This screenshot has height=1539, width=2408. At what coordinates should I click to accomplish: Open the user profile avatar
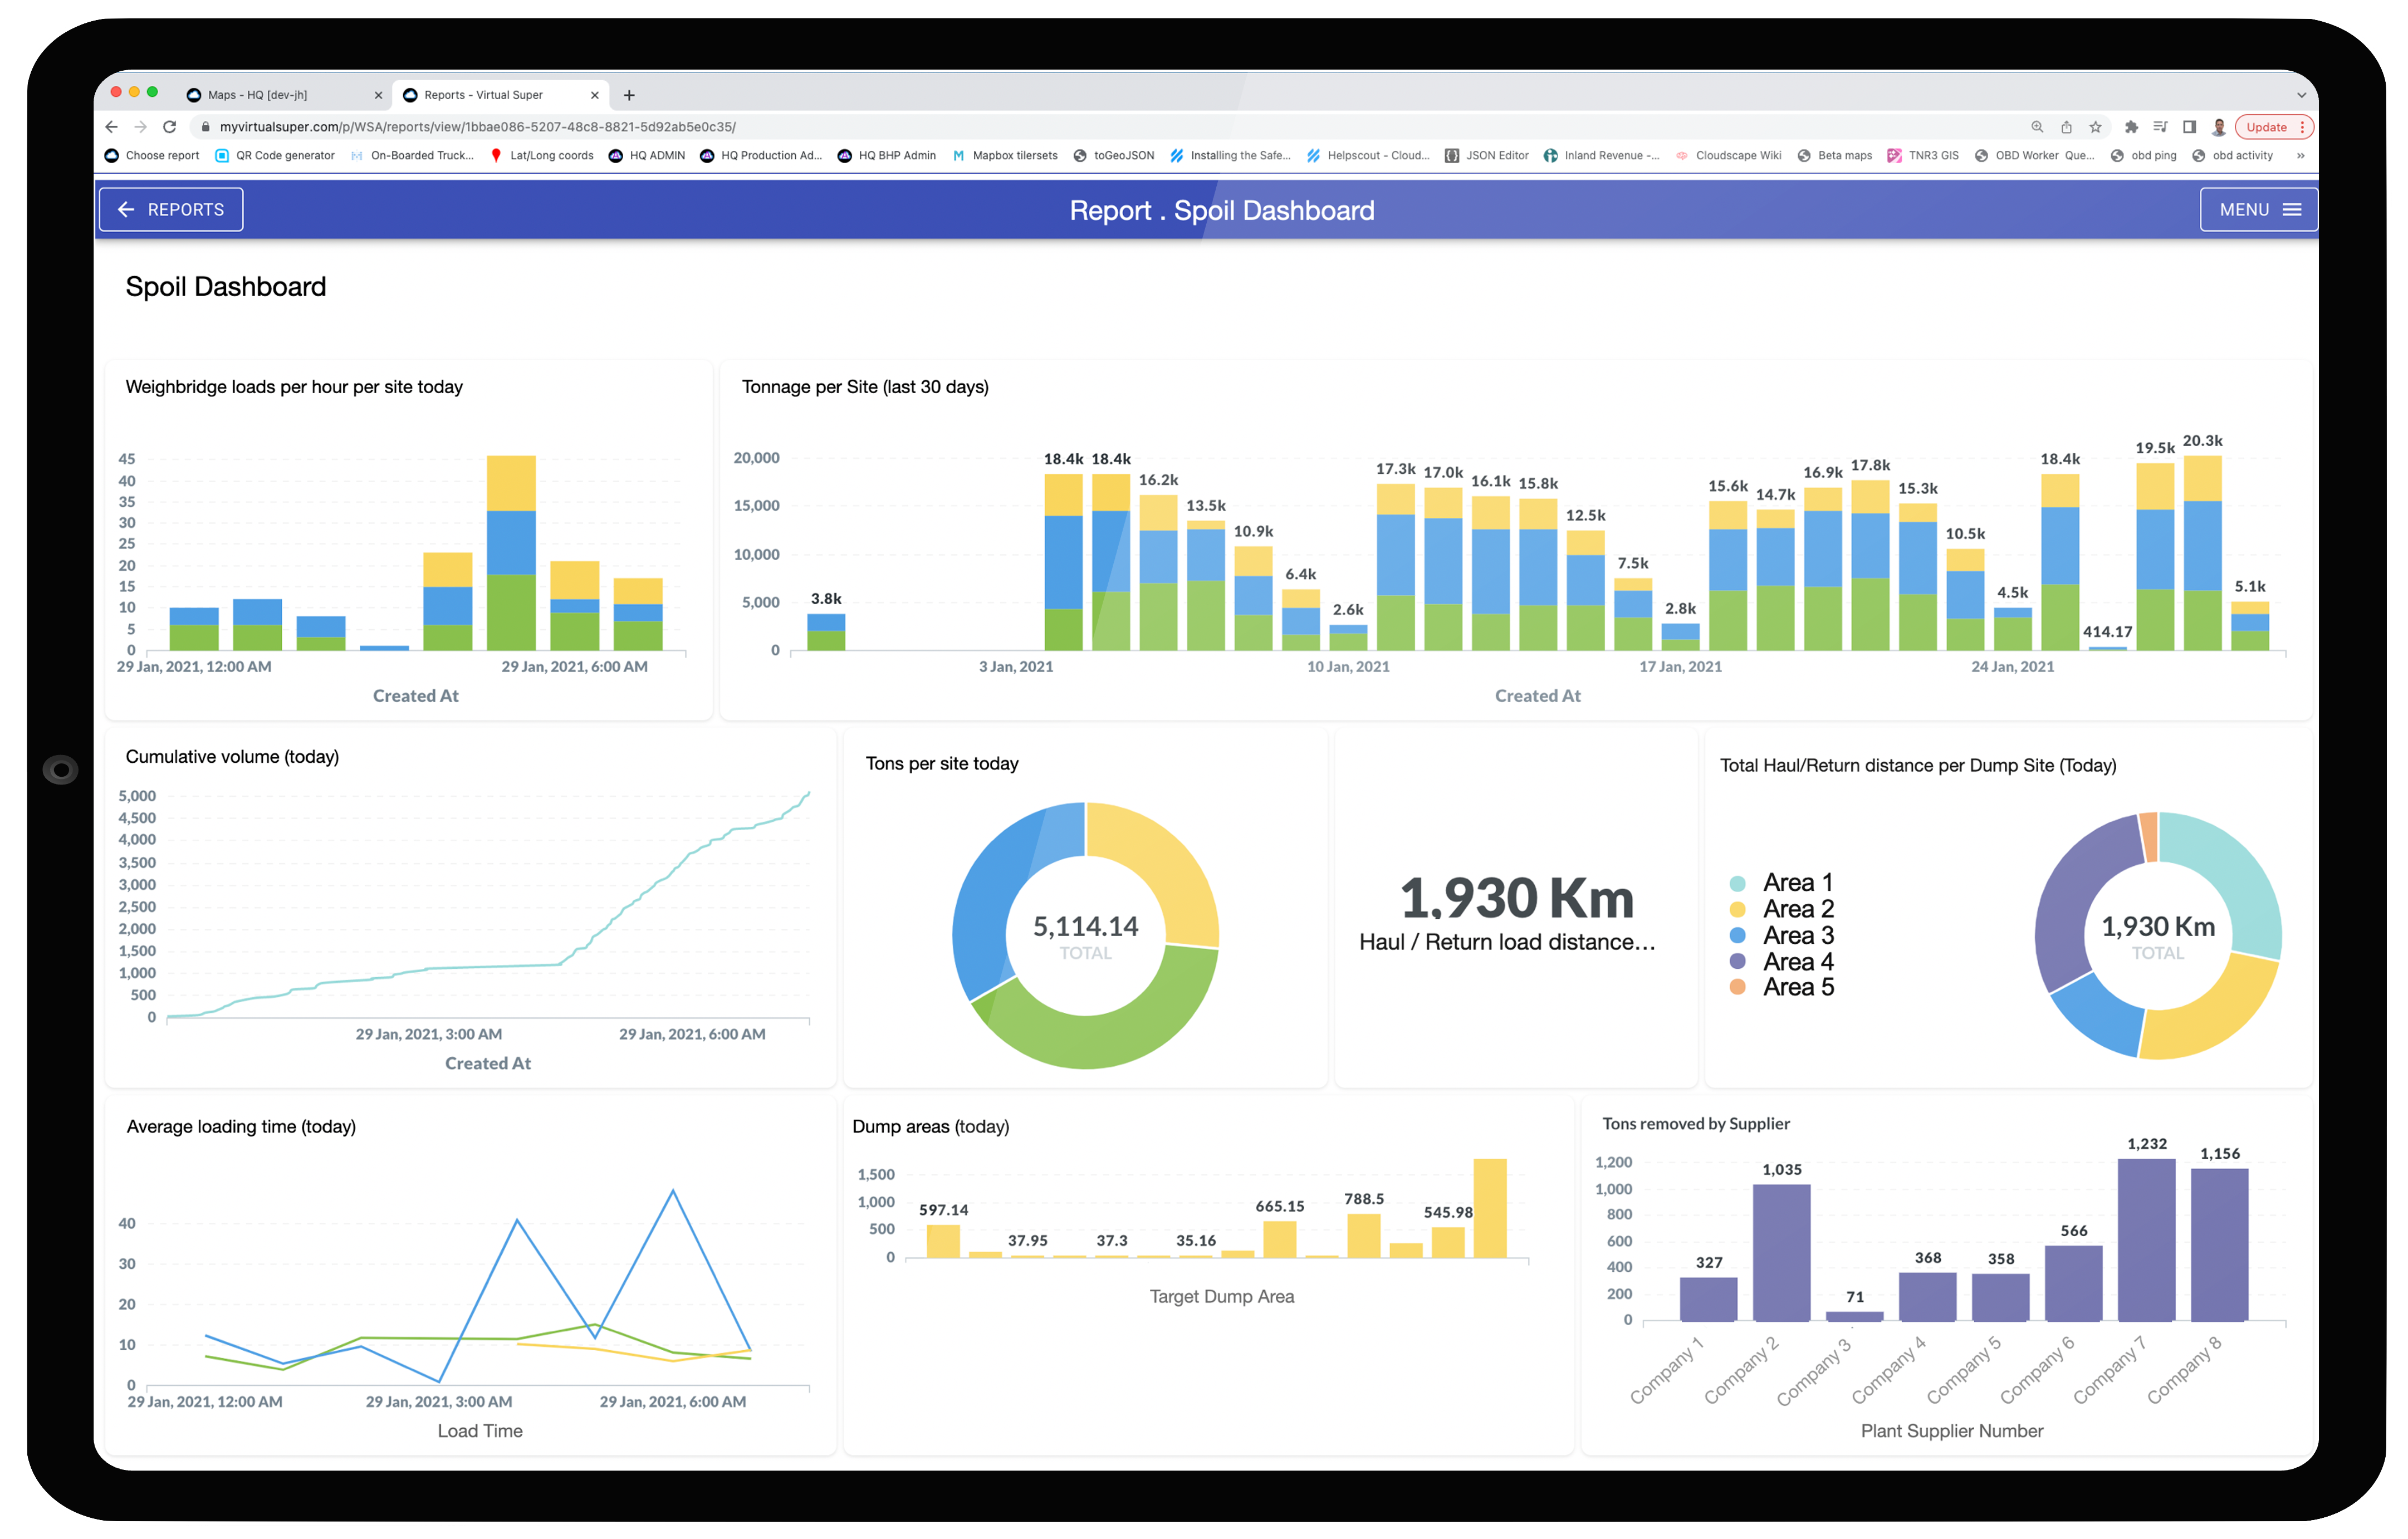pyautogui.click(x=2218, y=127)
